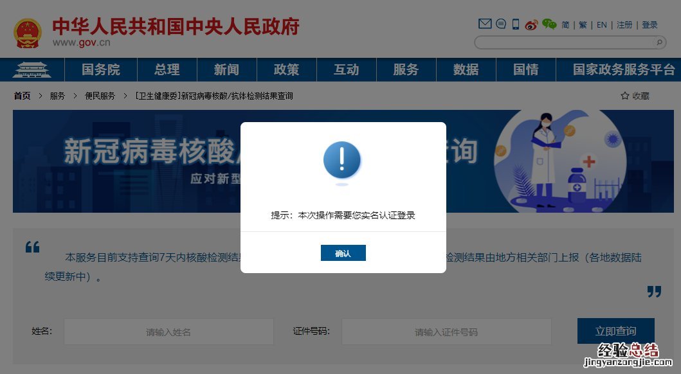The image size is (681, 374).
Task: Click the palace building home icon
Action: 32,70
